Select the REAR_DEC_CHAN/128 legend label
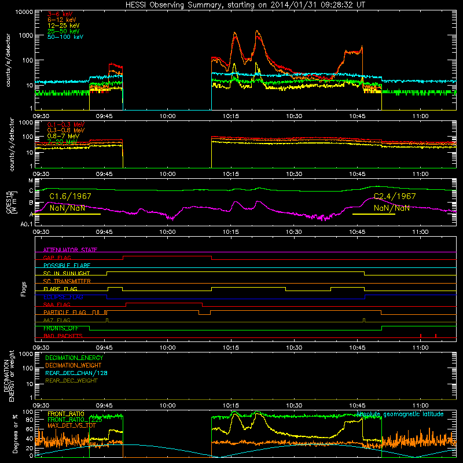This screenshot has width=463, height=463. point(76,373)
